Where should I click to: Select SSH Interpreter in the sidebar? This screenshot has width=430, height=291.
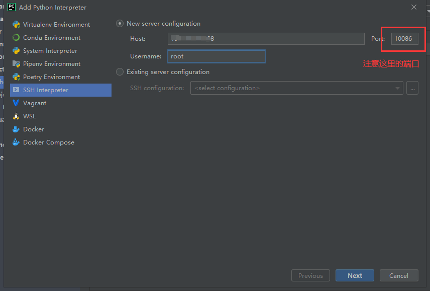[x=45, y=90]
